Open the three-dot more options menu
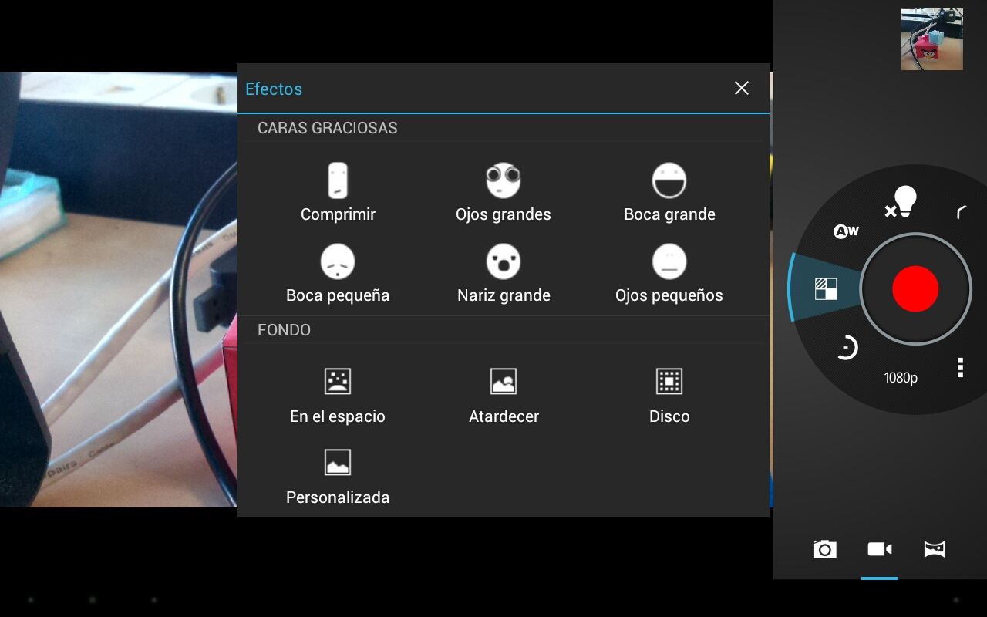This screenshot has height=617, width=987. (960, 367)
